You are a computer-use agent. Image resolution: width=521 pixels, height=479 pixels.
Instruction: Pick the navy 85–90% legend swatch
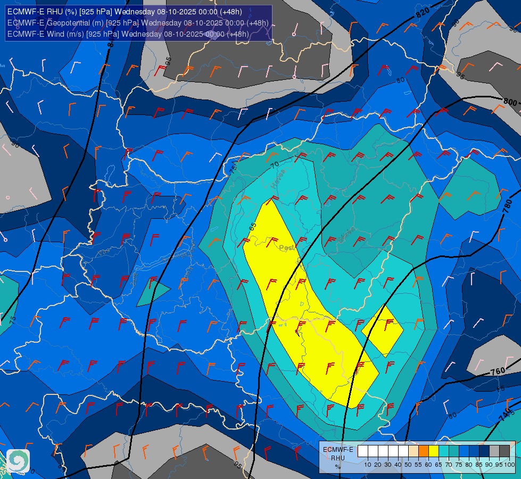pos(484,451)
